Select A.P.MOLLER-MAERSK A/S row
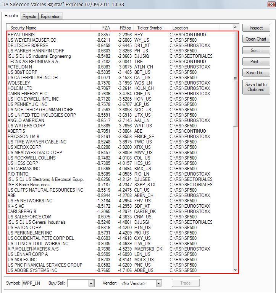The height and width of the screenshot is (293, 276). point(120,249)
